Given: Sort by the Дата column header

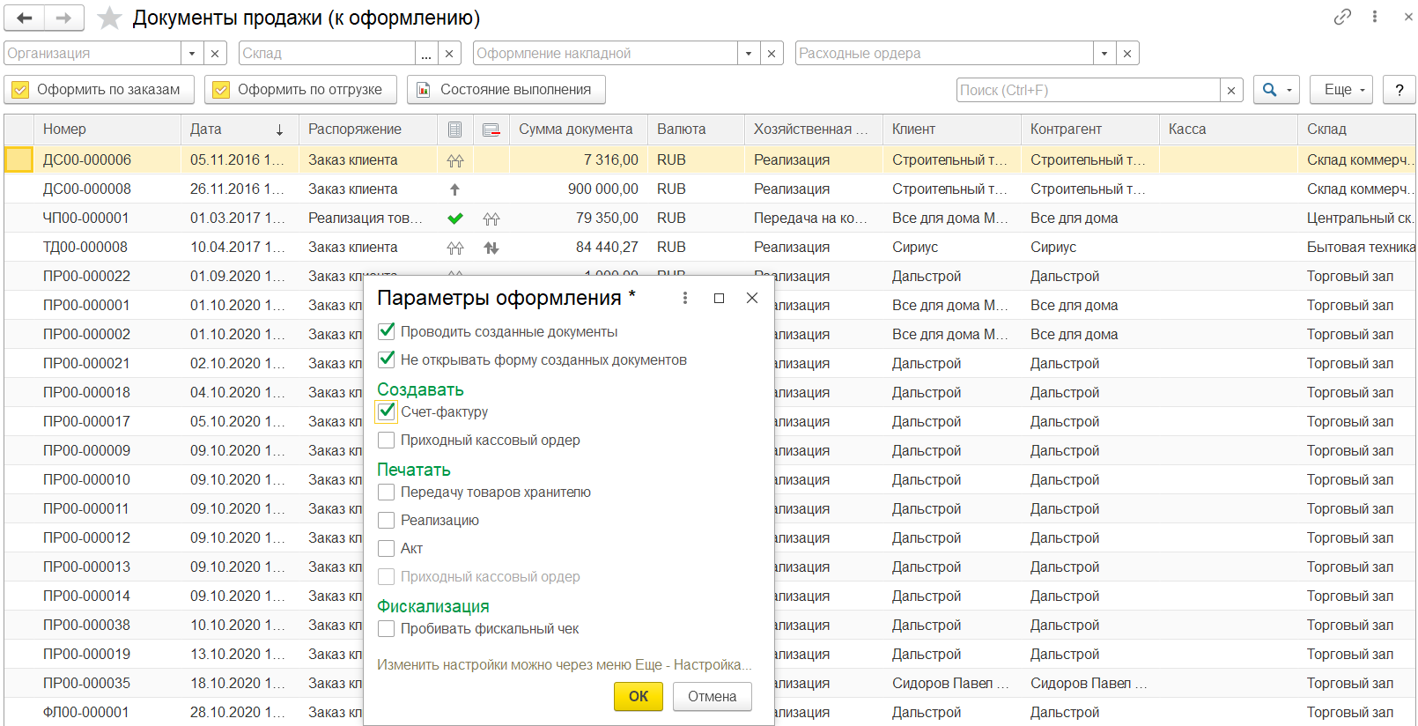Looking at the screenshot, I should pyautogui.click(x=238, y=130).
